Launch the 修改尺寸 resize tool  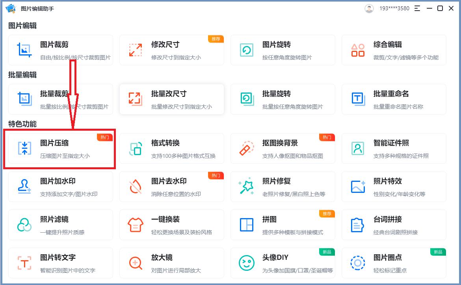point(172,50)
